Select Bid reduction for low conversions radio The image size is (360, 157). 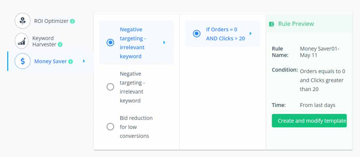110,127
